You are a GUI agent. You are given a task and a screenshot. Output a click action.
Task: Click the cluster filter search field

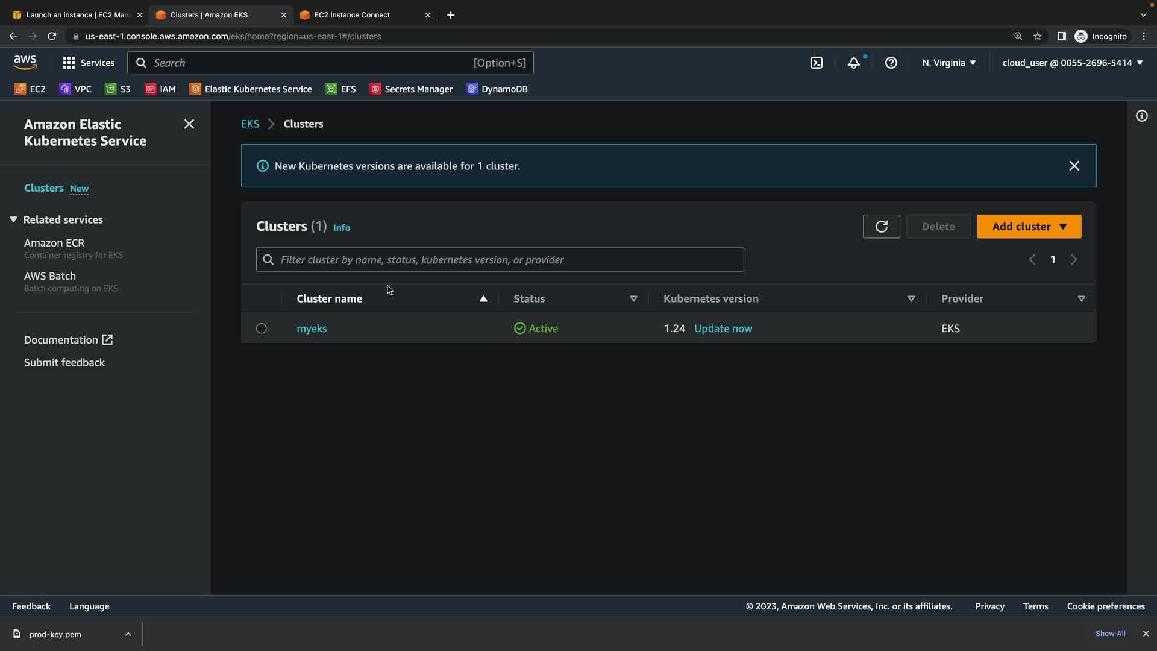(x=500, y=260)
